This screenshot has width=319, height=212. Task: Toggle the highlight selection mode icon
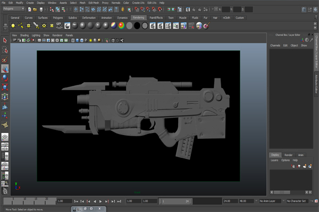click(x=129, y=10)
